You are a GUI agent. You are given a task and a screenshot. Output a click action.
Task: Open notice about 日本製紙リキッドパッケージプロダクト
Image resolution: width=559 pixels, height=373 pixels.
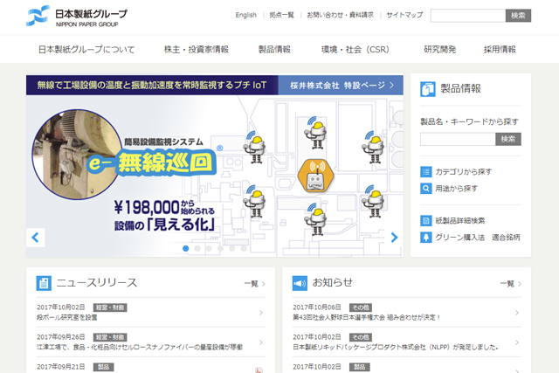(x=396, y=347)
